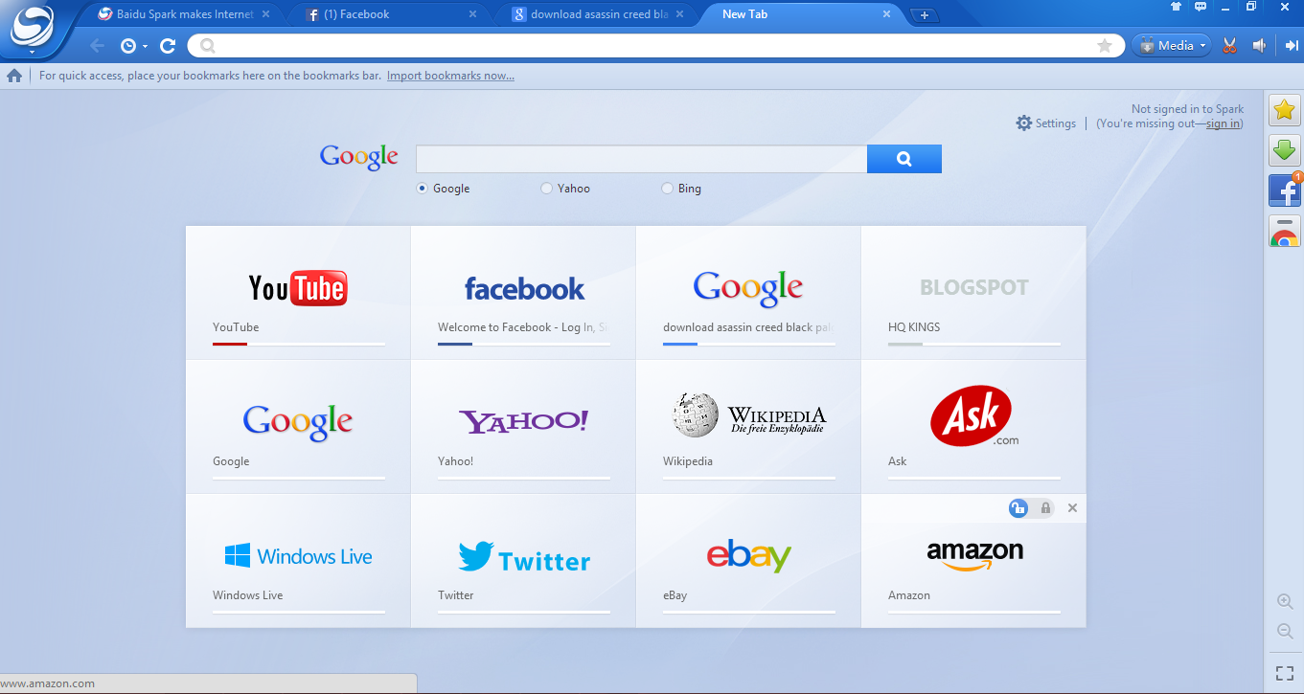Zoom in using the sidebar magnifier plus
The image size is (1304, 694).
[1285, 601]
